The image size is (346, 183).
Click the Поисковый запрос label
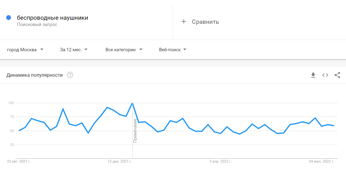(x=37, y=25)
